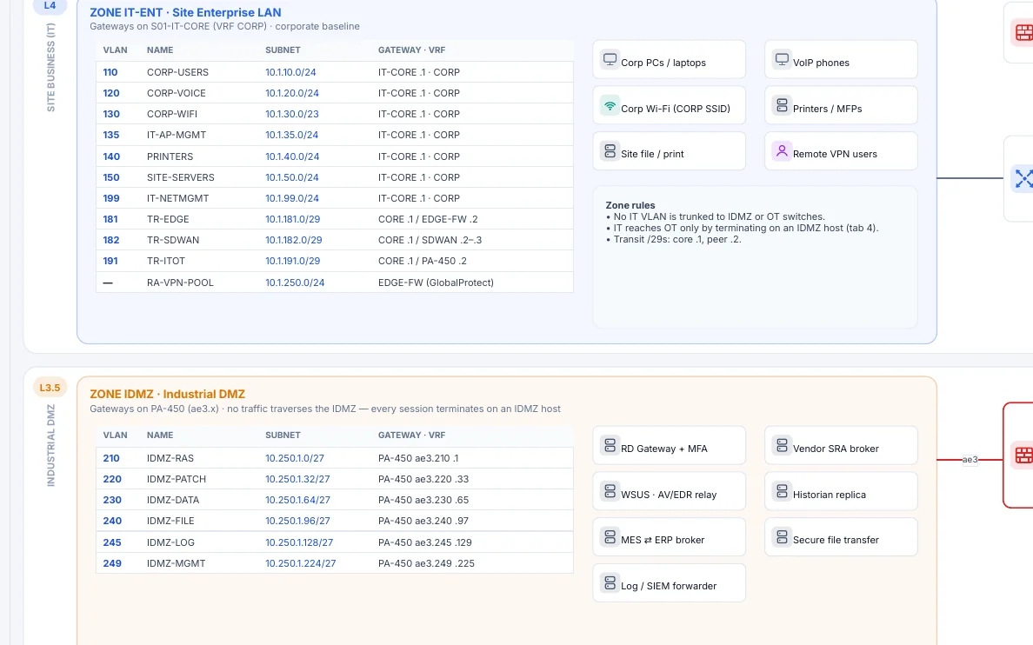Click the server icon on Log / SIEM forwarder
This screenshot has width=1033, height=645.
[610, 583]
